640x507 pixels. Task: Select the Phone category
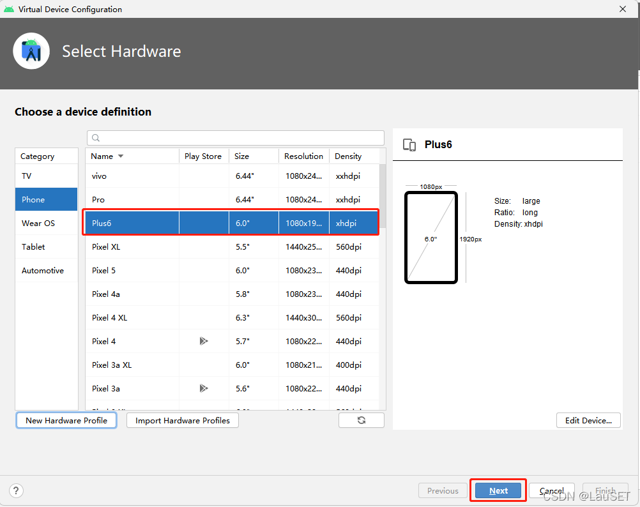(x=47, y=199)
